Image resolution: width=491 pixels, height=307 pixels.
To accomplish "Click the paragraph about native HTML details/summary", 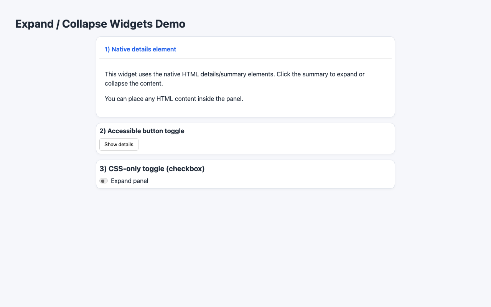I will (x=235, y=79).
